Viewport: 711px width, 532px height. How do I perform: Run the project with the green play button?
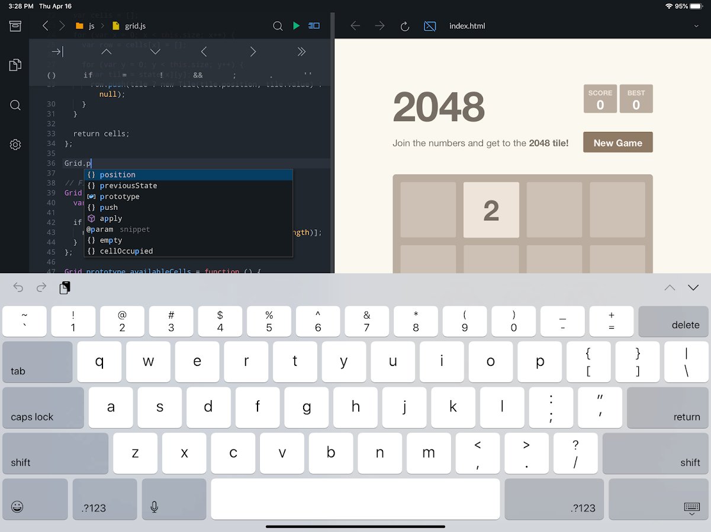296,26
